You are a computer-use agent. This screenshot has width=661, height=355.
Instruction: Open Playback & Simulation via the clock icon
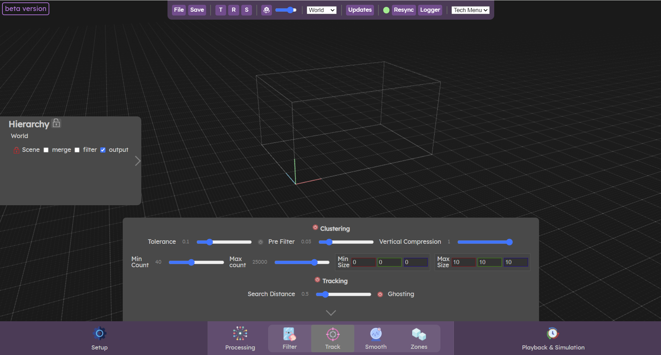pyautogui.click(x=552, y=333)
